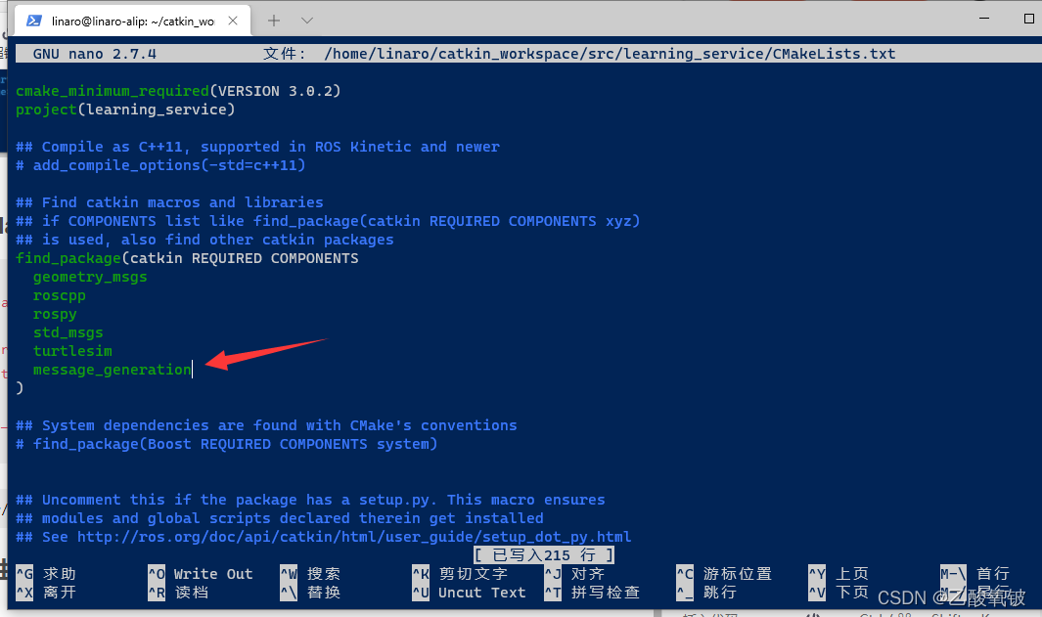Image resolution: width=1042 pixels, height=617 pixels.
Task: Click the roscpp component line
Action: (x=59, y=295)
